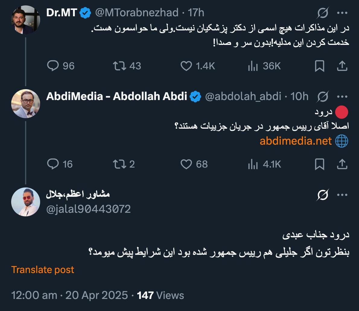Open the @jalal90443072 user handle
Viewport: 359px width, 311px height.
click(x=88, y=209)
